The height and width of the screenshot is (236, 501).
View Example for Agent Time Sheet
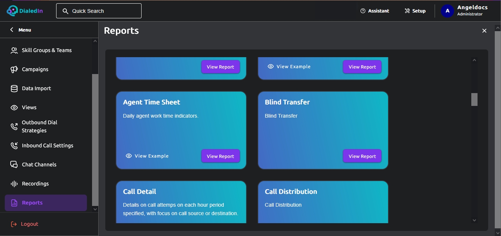pyautogui.click(x=147, y=156)
